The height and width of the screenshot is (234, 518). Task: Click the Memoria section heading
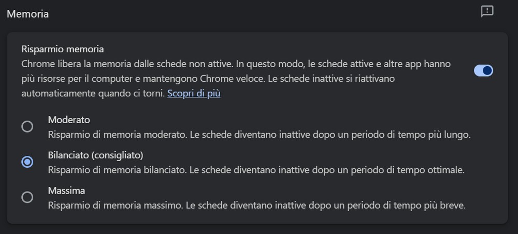click(27, 14)
